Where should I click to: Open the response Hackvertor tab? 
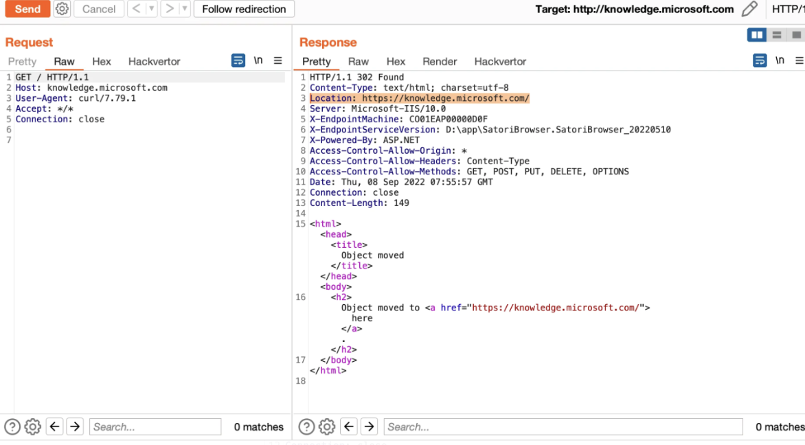click(500, 61)
